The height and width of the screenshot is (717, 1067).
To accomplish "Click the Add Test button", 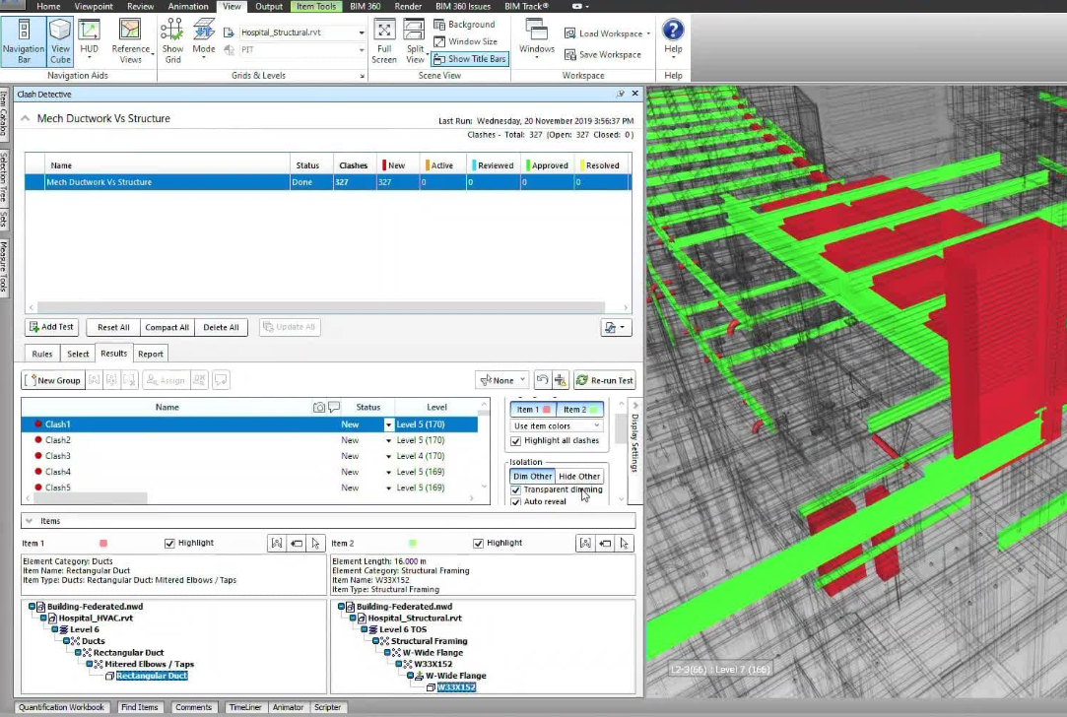I will pos(51,327).
